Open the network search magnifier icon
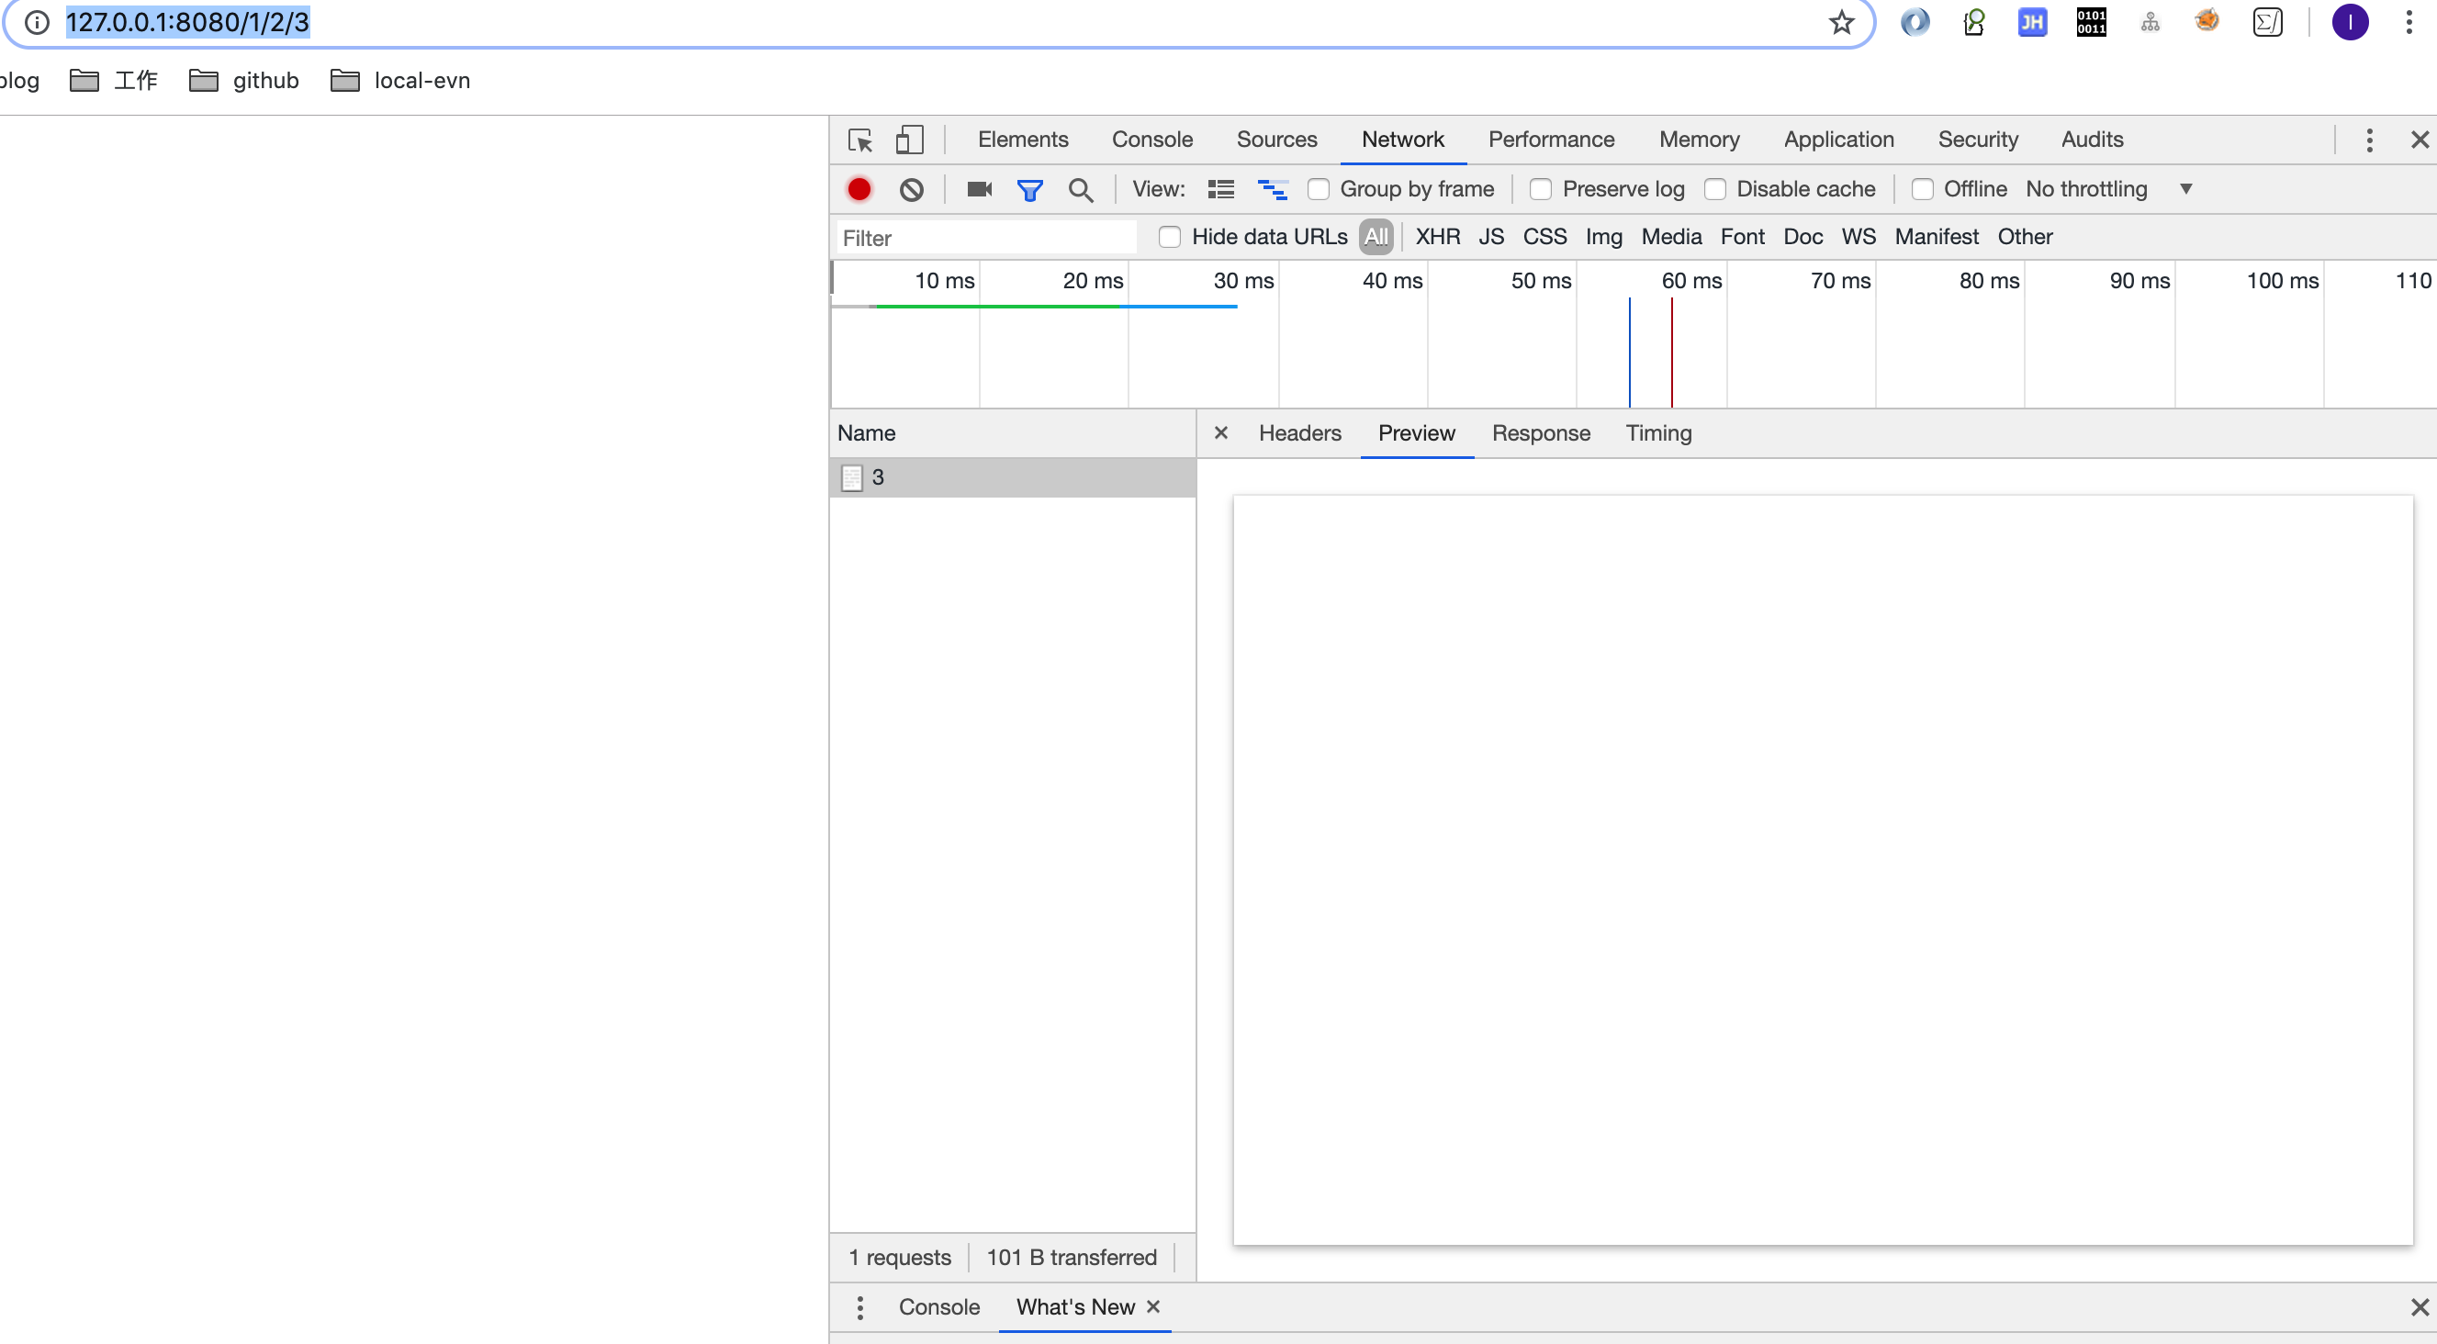The height and width of the screenshot is (1344, 2437). 1081,189
